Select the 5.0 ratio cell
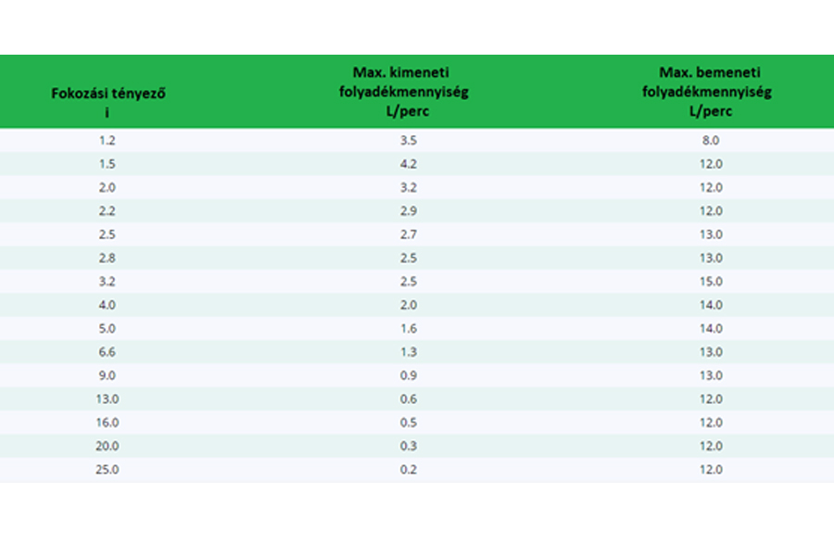The height and width of the screenshot is (556, 834). pyautogui.click(x=107, y=328)
